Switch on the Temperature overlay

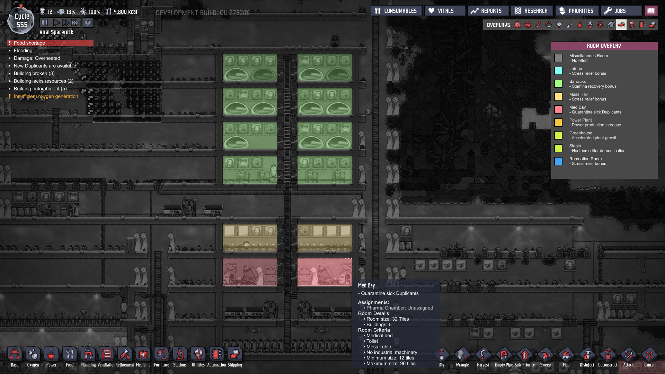click(538, 25)
